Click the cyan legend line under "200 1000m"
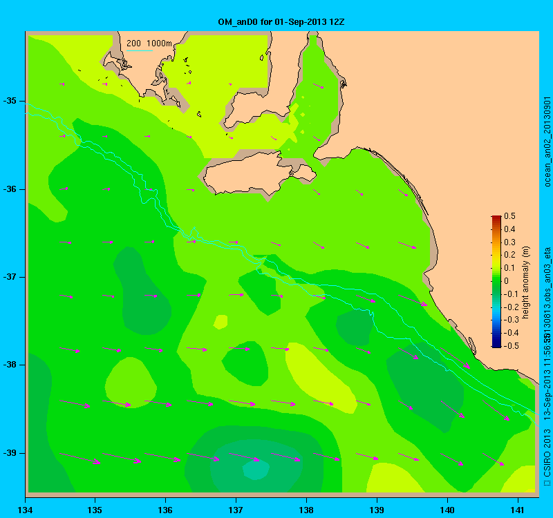The width and height of the screenshot is (553, 518). click(140, 50)
